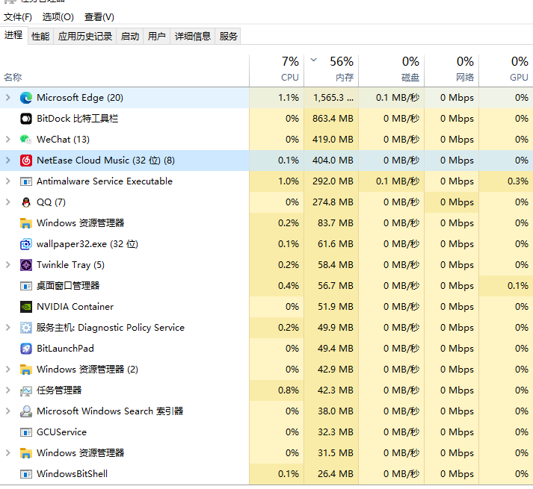The width and height of the screenshot is (533, 489).
Task: Select the BitDock 比特工具栏 row name
Action: pos(78,119)
